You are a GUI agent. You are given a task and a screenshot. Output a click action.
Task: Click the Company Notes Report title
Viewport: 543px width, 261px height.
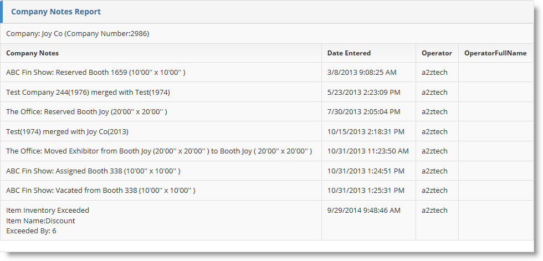(x=56, y=12)
